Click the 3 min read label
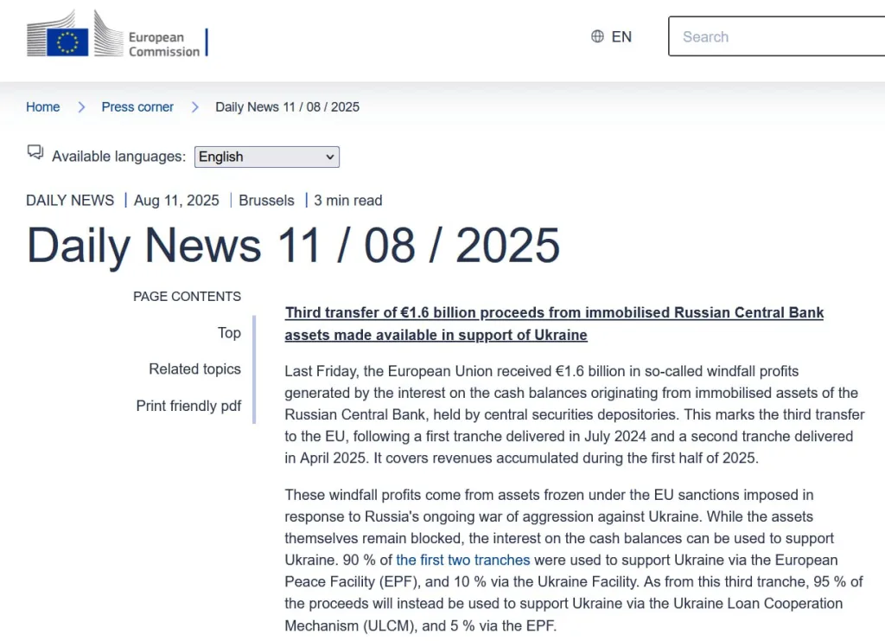Screen dimensions: 885x641 347,201
